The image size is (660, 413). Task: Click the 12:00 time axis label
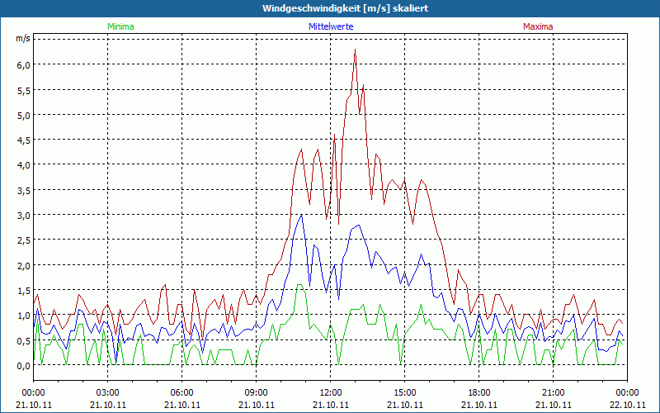[x=331, y=392]
